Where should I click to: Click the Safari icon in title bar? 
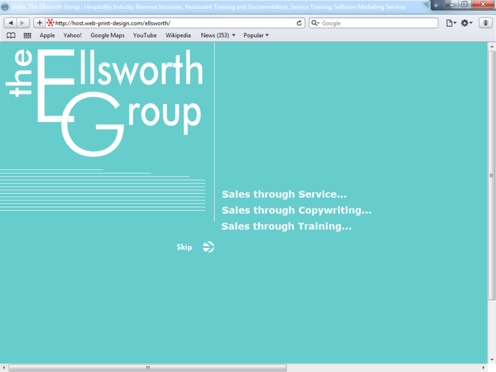click(5, 7)
